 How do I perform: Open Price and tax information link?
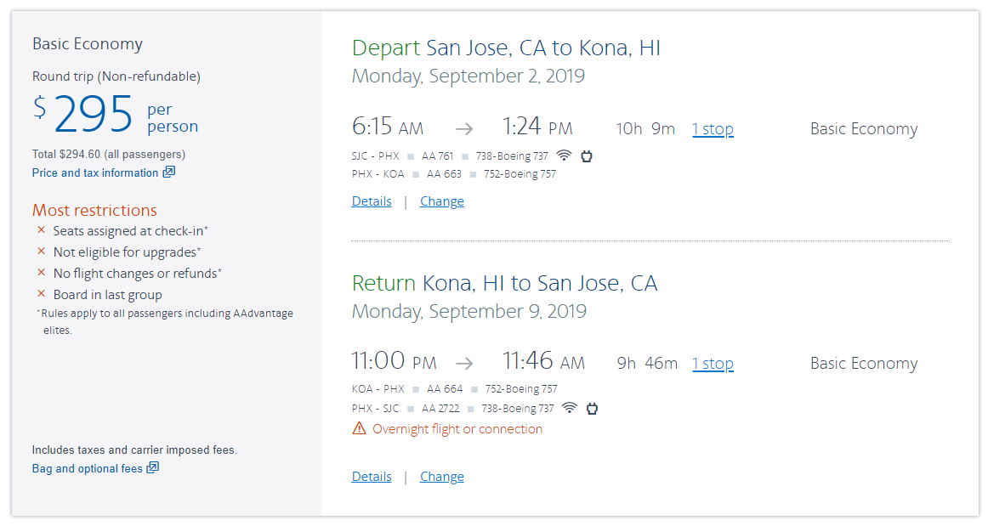coord(95,173)
